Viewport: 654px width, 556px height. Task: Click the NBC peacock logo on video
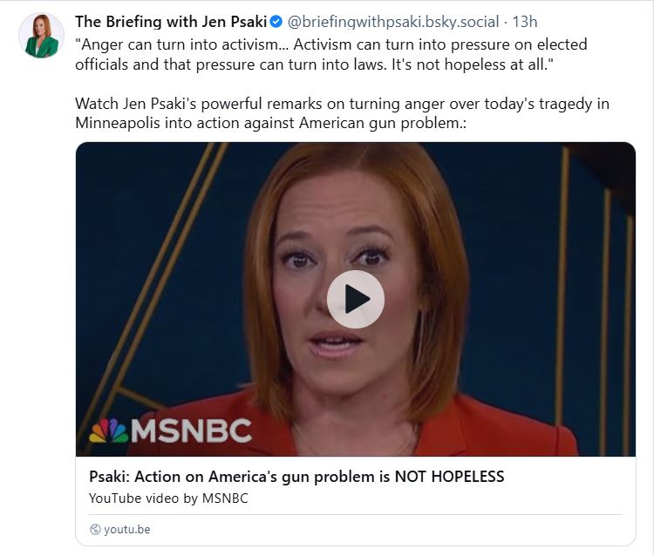(108, 431)
